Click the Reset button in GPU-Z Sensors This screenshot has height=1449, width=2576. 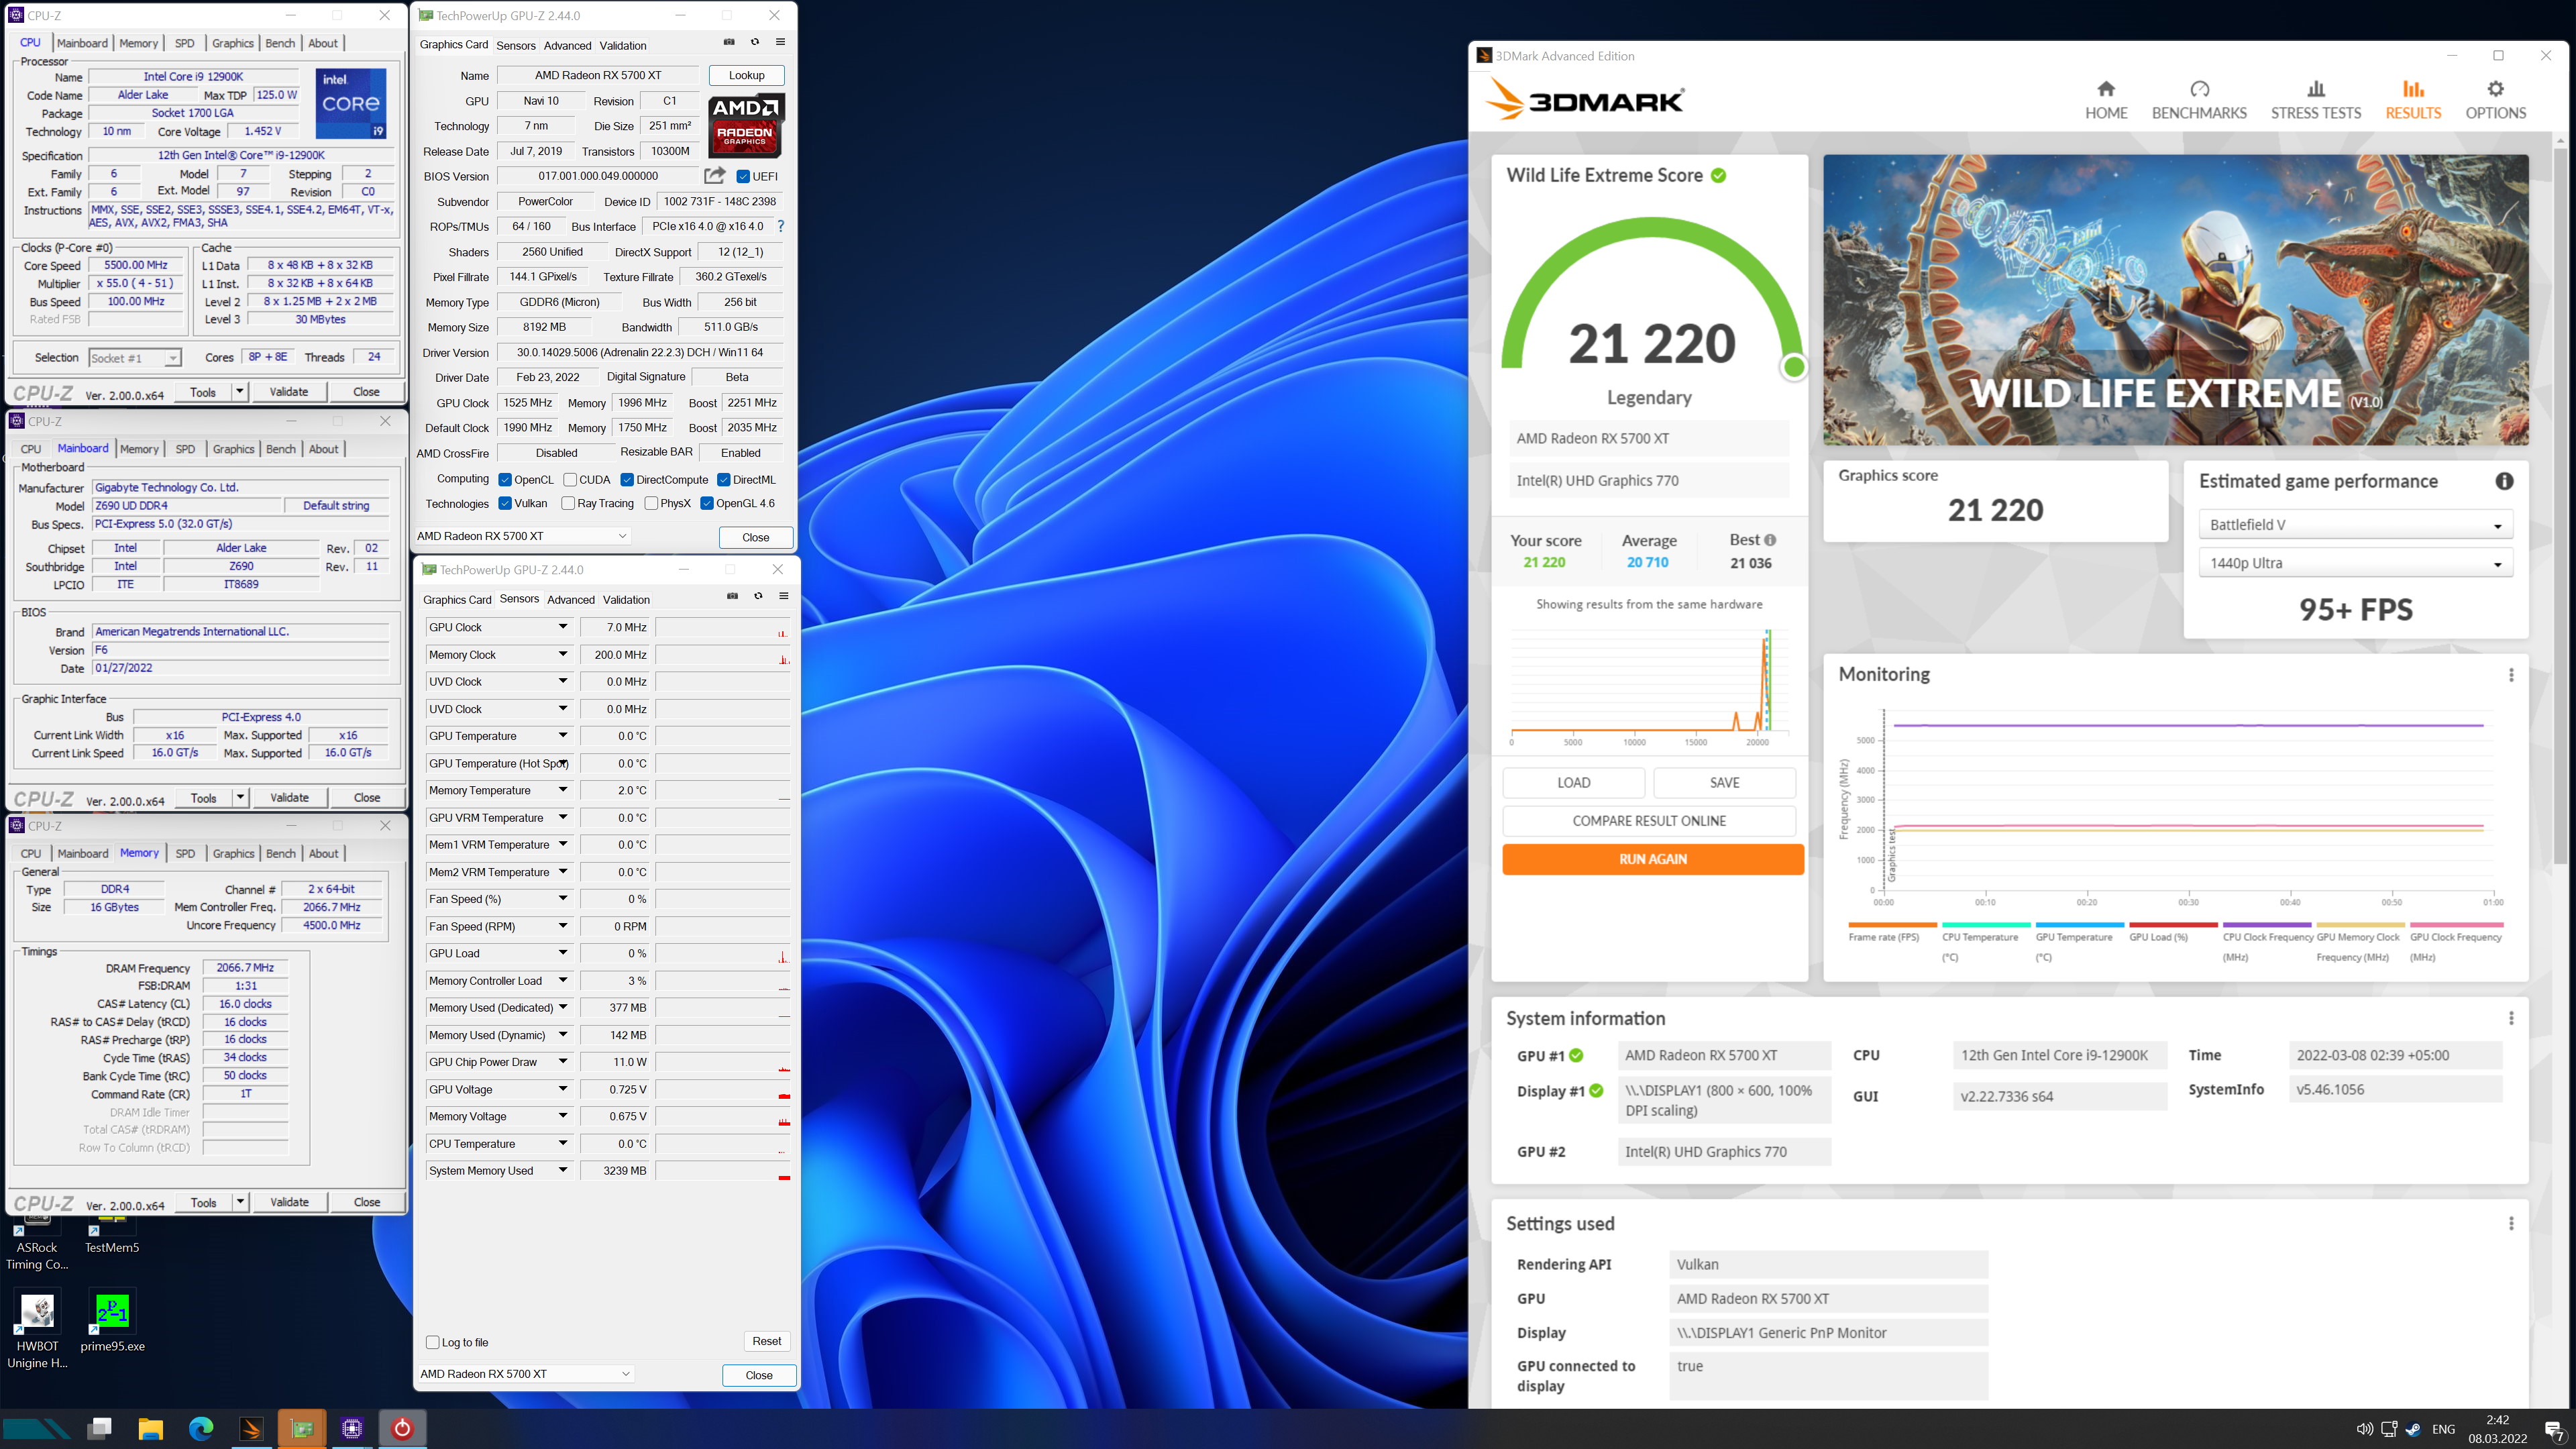767,1341
